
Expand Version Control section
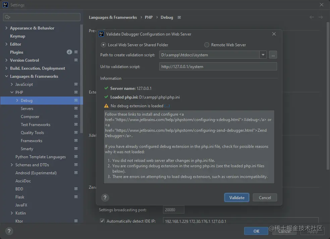tap(6, 60)
